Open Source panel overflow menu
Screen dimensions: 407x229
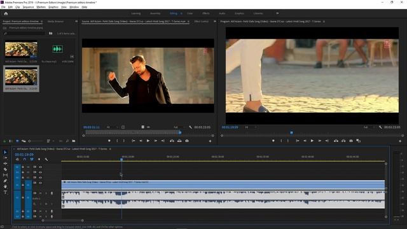point(215,22)
